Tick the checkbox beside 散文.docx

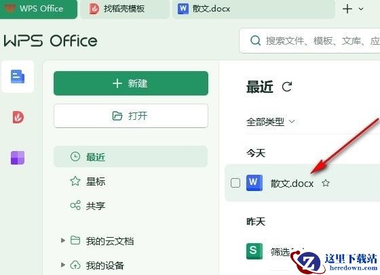(235, 183)
